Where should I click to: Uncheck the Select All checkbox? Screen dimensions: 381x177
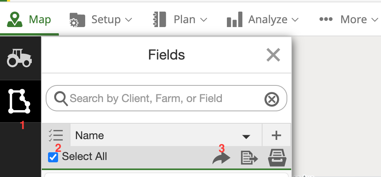53,157
